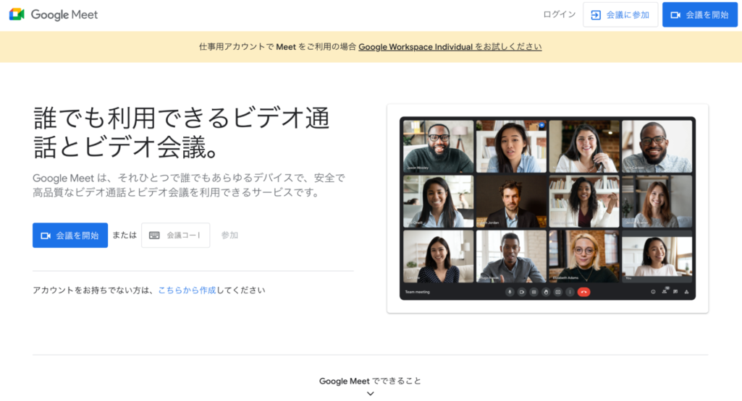Click the enter-arrow icon on 会議に参加
Image resolution: width=742 pixels, height=401 pixels.
(596, 15)
